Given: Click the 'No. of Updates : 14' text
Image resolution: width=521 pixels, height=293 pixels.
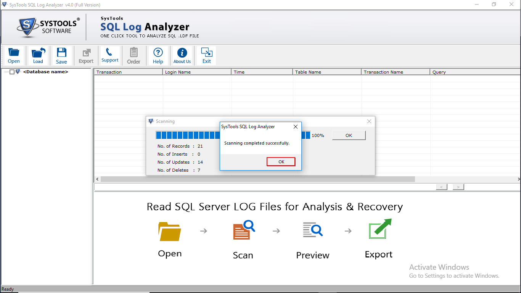Looking at the screenshot, I should [180, 162].
